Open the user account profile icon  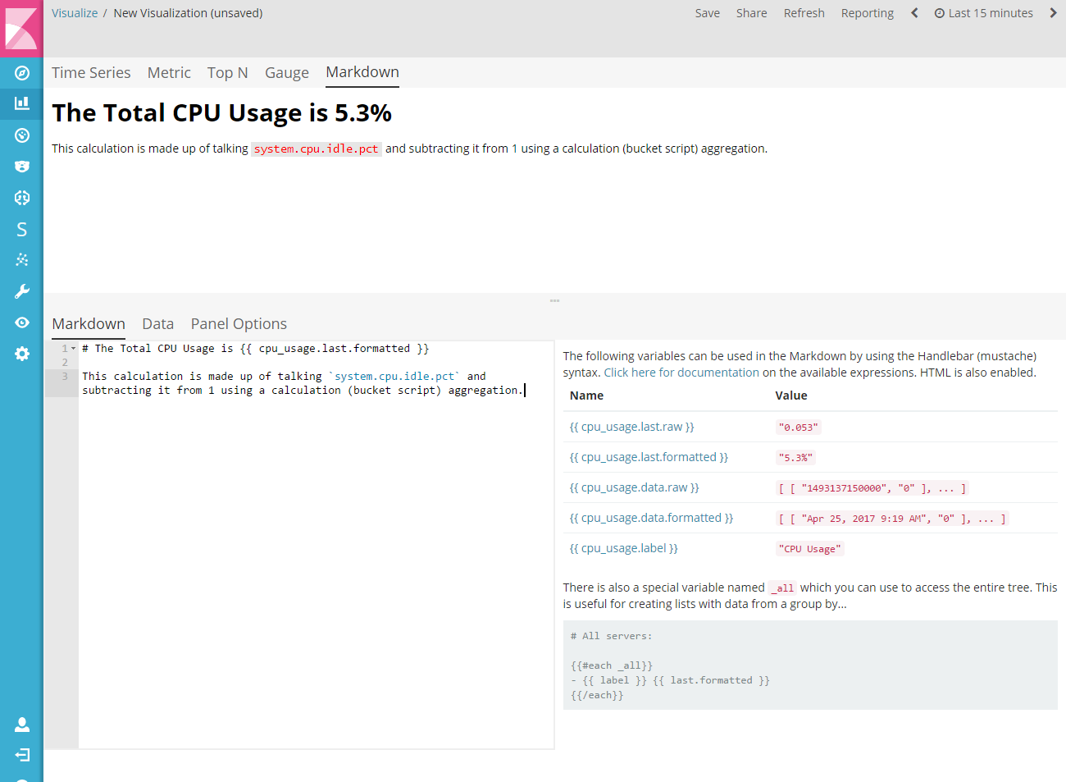22,724
